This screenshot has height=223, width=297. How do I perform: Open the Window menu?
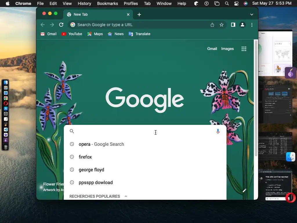(x=164, y=3)
